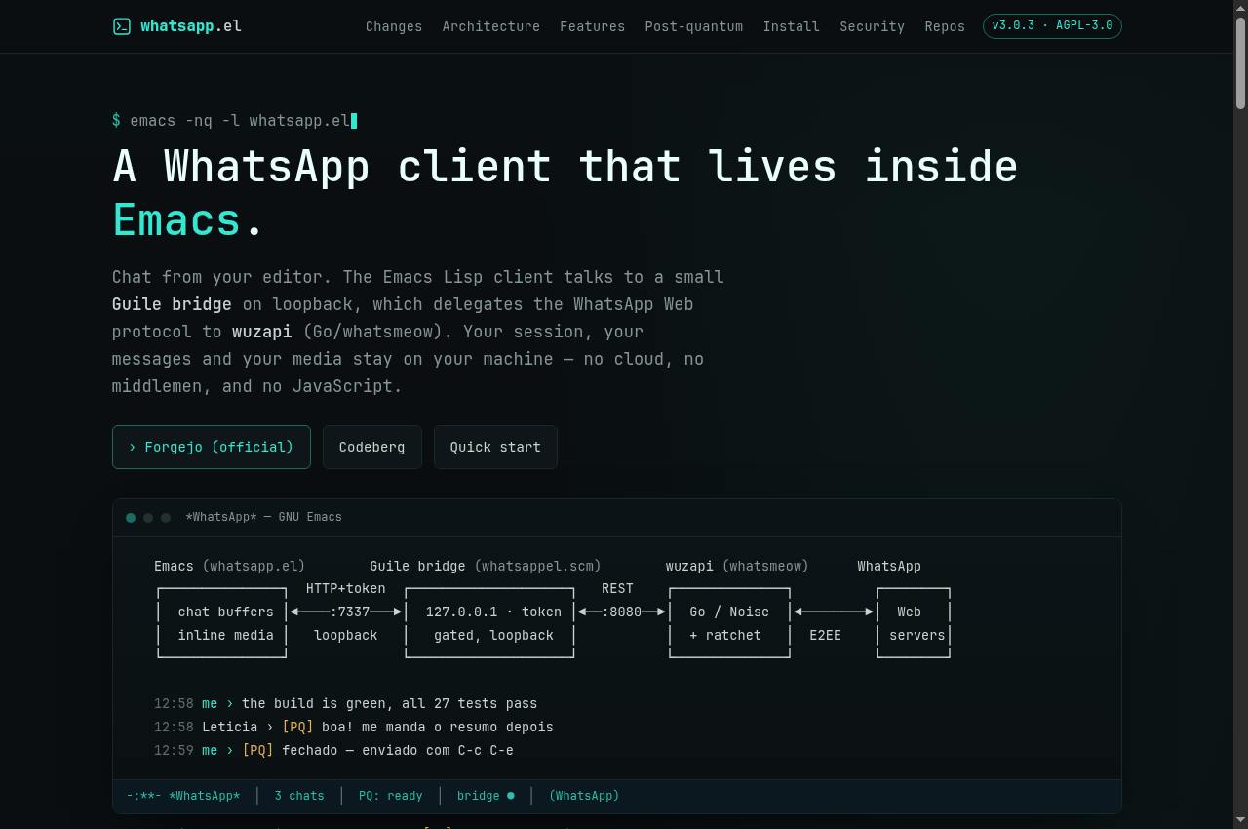Open the Architecture nav item
1248x829 pixels.
click(x=490, y=26)
